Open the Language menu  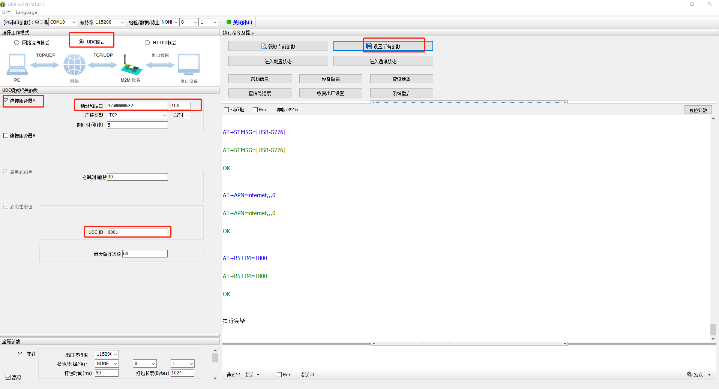(26, 12)
